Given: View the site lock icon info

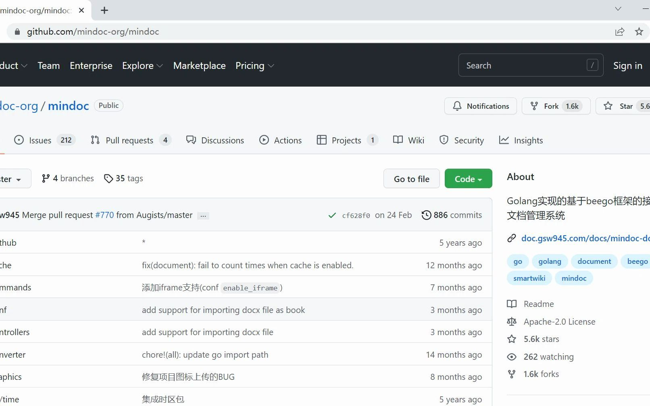Looking at the screenshot, I should point(17,32).
